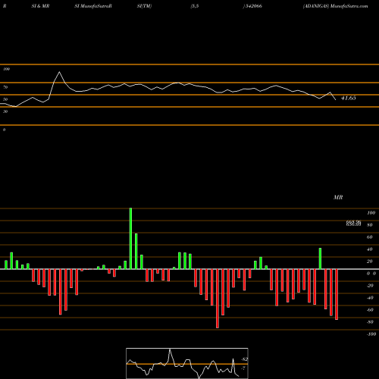Click the SI(TM) header text
This screenshot has height=379, width=379.
[144, 6]
